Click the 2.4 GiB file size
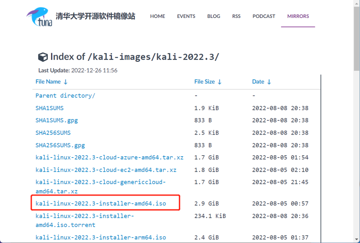This screenshot has width=360, height=243. coord(207,237)
